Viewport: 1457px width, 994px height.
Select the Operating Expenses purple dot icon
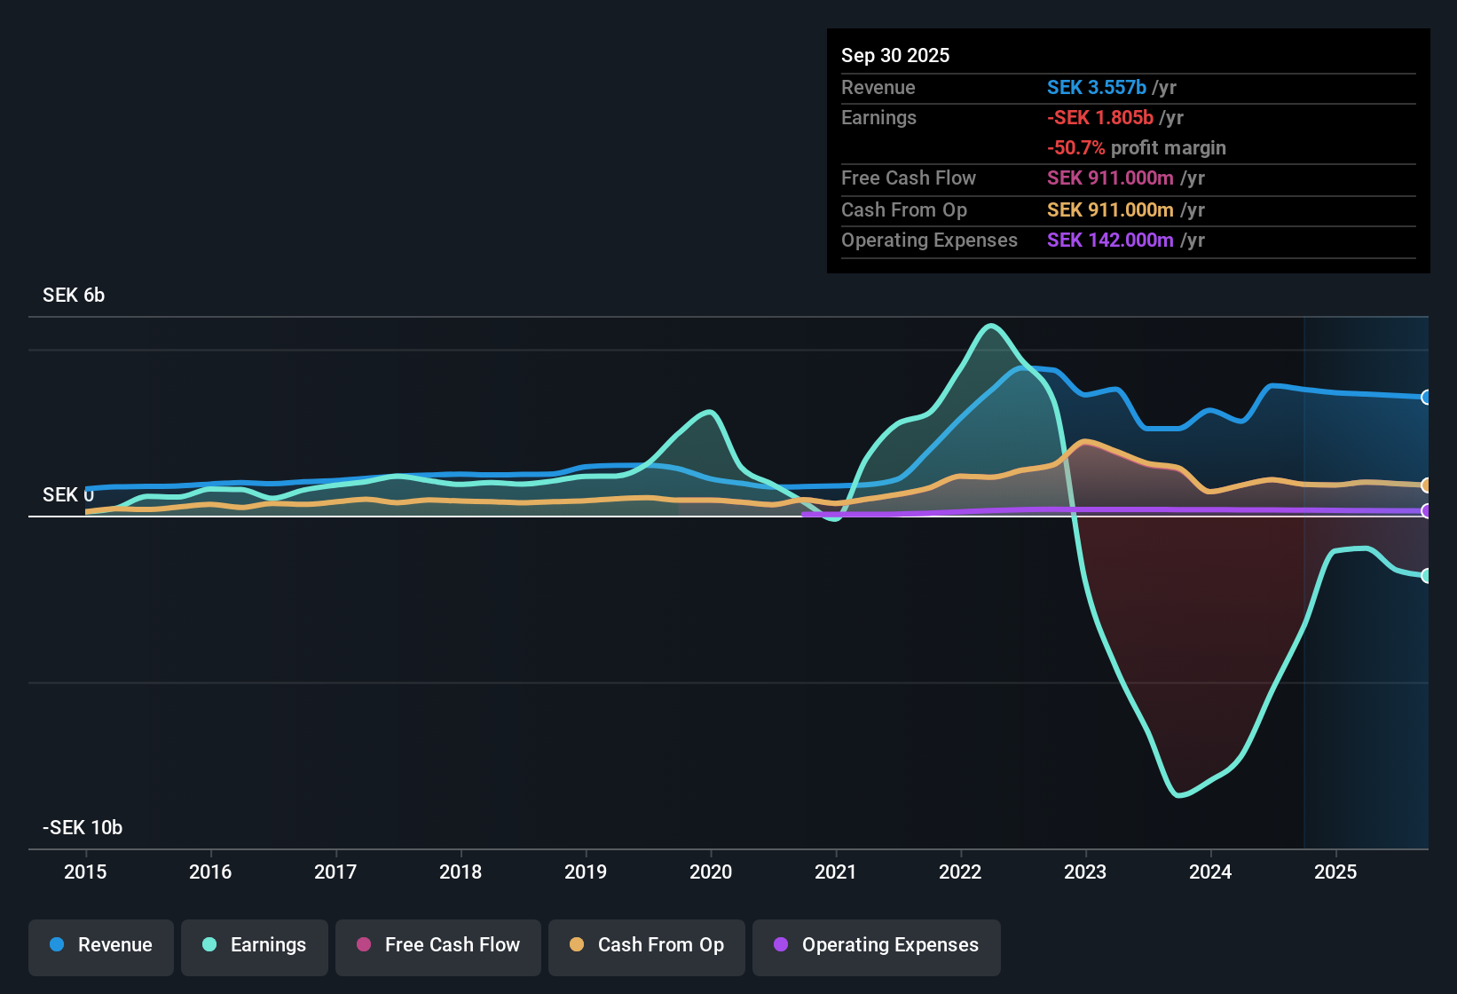pyautogui.click(x=782, y=946)
